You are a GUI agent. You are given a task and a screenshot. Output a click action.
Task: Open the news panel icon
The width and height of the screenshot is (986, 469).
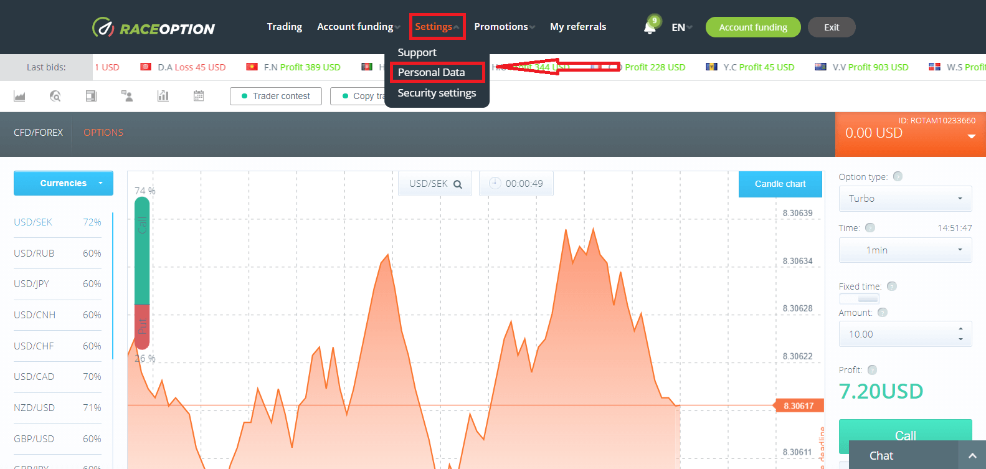click(x=91, y=96)
